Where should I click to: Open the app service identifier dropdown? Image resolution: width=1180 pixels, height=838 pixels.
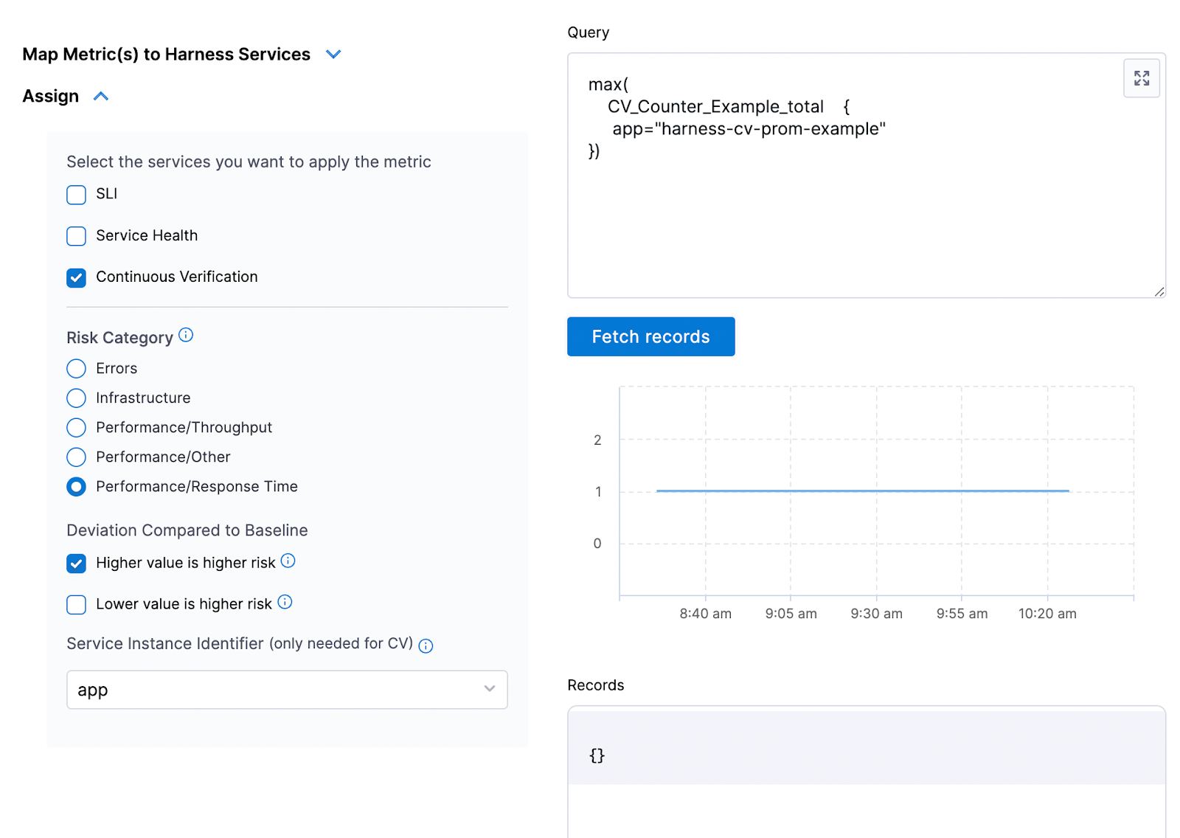489,689
